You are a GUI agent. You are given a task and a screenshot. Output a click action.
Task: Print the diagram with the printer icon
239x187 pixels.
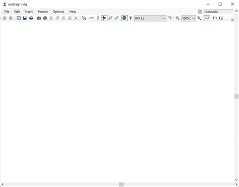(31, 18)
